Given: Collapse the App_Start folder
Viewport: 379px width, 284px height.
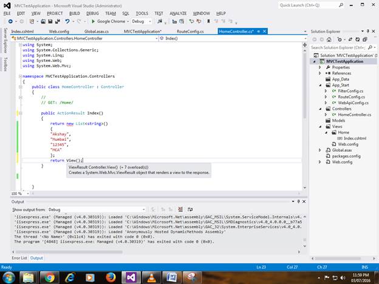Looking at the screenshot, I should click(x=320, y=85).
